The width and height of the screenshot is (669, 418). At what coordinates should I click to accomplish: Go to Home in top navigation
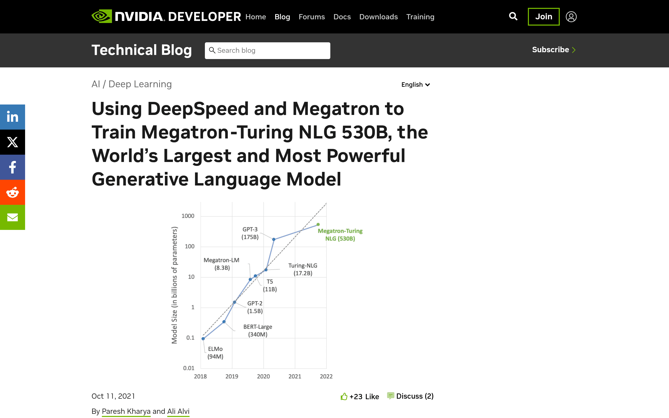coord(255,17)
